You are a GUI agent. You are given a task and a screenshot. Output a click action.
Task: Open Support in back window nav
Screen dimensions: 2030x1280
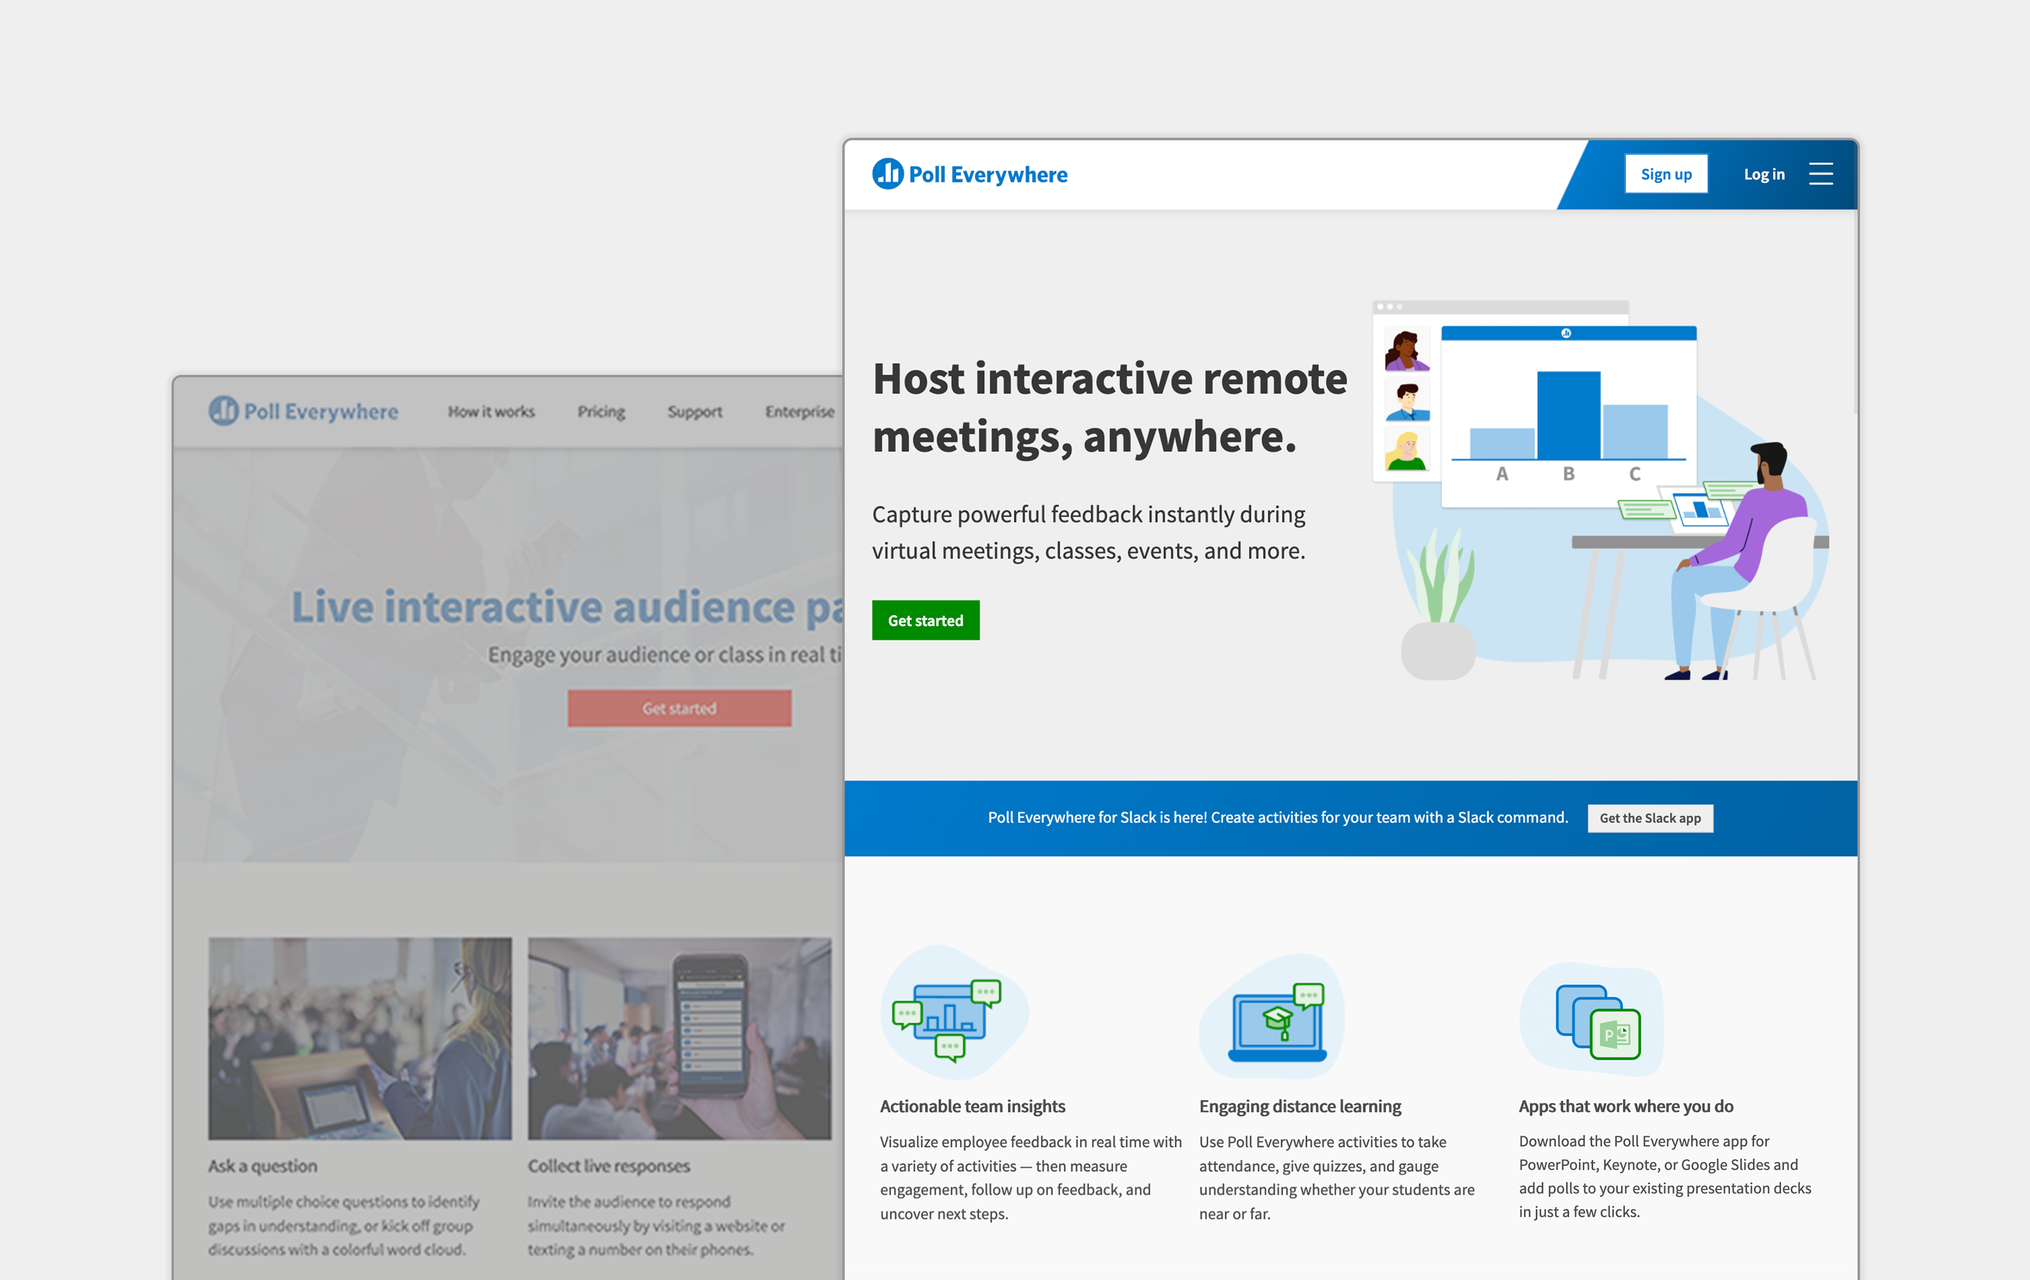pyautogui.click(x=695, y=411)
